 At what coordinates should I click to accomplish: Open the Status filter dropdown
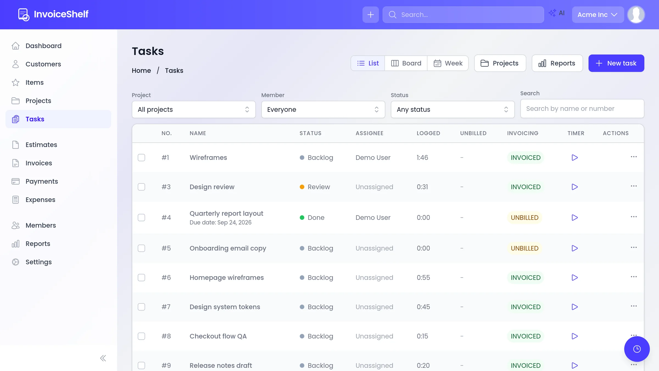pos(453,109)
